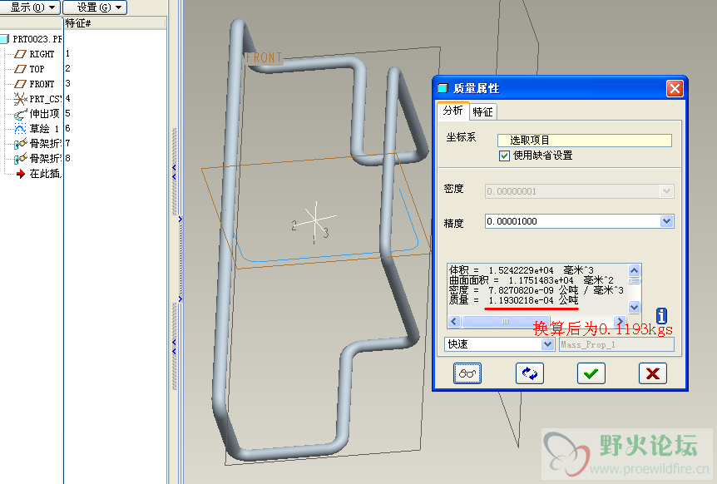Click the coordinate system origin in viewport
The image size is (717, 484).
click(315, 220)
